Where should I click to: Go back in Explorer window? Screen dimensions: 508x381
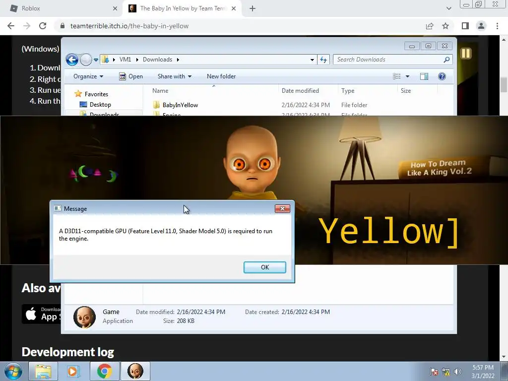tap(72, 60)
